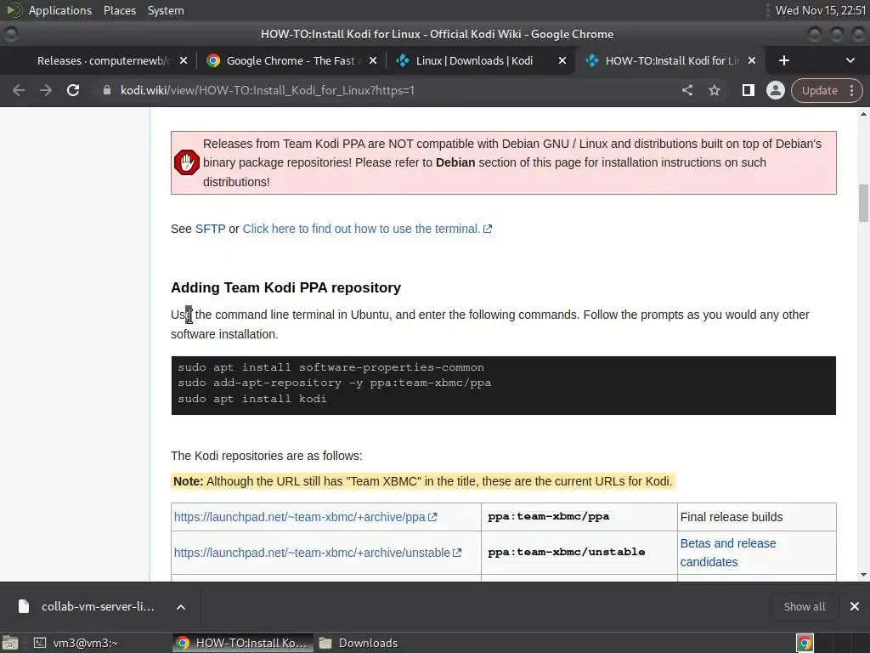
Task: Click 'sudo apt install software-properties-common' line
Action: [x=330, y=367]
